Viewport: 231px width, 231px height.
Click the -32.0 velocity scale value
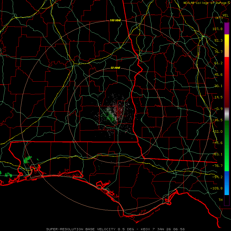[x=217, y=132]
